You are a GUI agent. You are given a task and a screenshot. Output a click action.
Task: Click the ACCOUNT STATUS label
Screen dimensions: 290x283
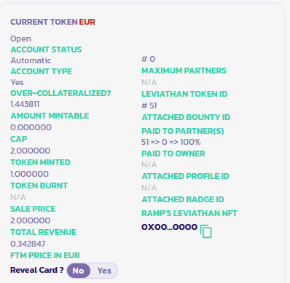click(x=46, y=49)
